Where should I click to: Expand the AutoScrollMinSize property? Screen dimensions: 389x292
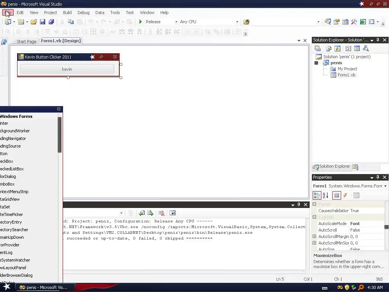(314, 243)
